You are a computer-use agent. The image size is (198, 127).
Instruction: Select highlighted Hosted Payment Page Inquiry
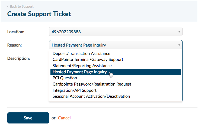pos(80,72)
